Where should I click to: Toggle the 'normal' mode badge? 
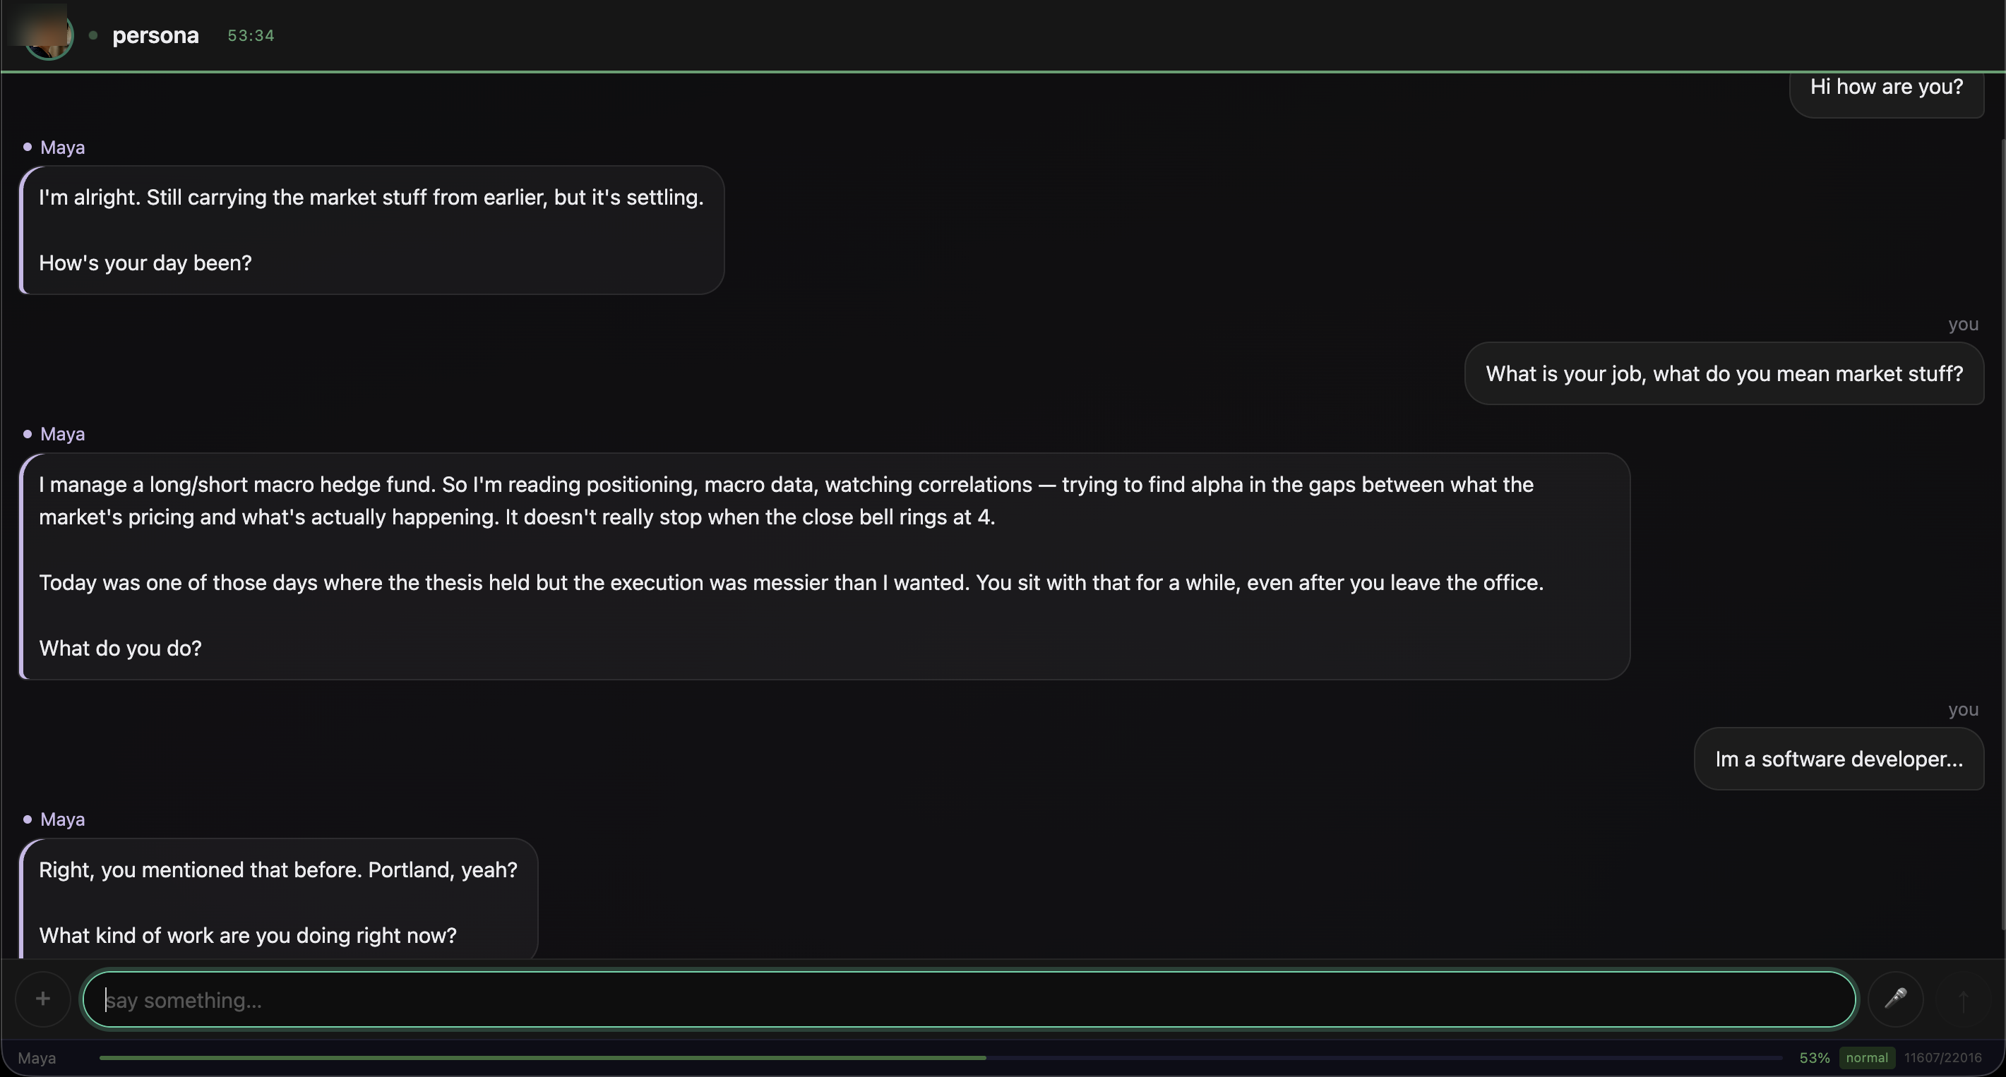click(x=1867, y=1057)
